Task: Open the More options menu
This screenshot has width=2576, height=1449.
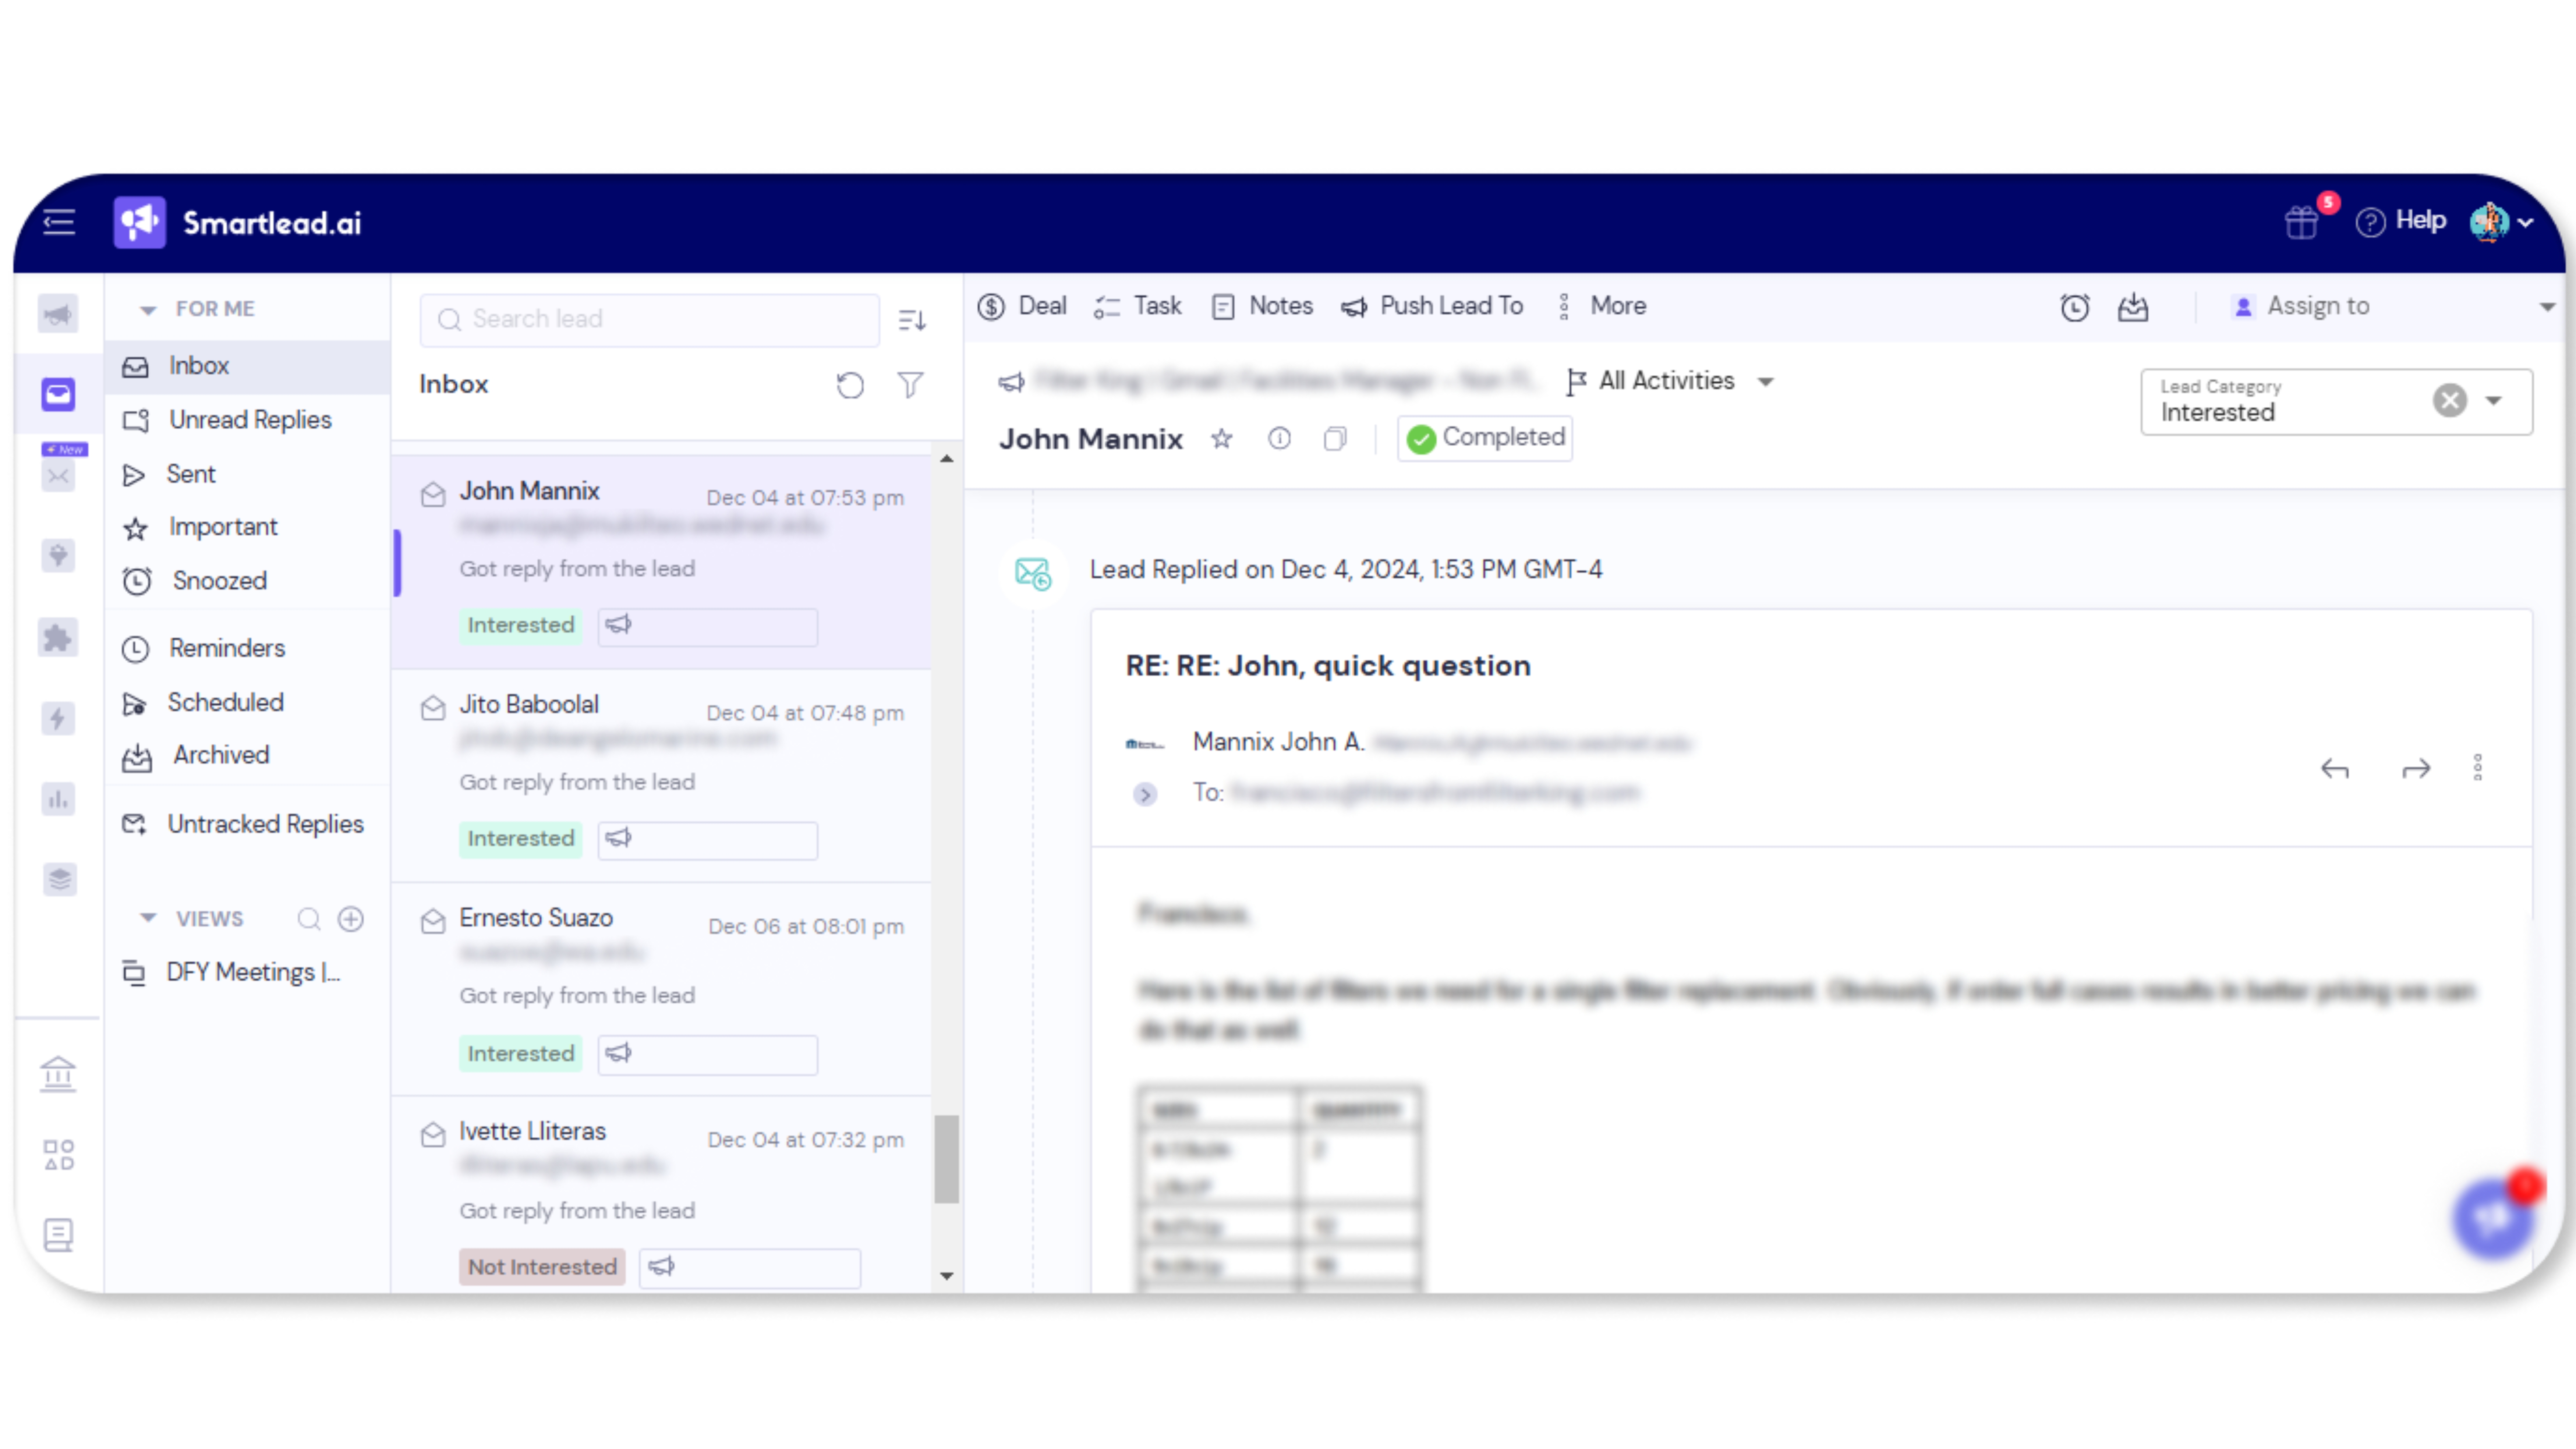Action: 1601,306
